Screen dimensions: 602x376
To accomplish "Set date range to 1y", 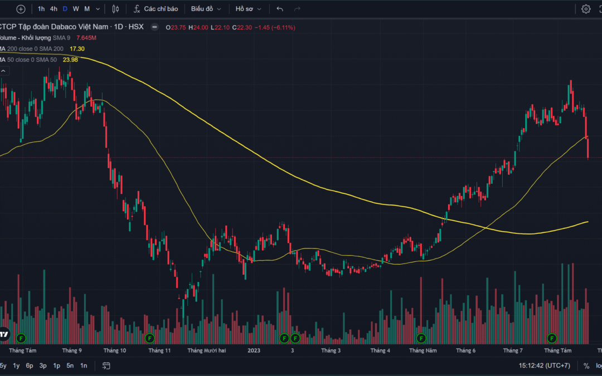I will (x=16, y=366).
